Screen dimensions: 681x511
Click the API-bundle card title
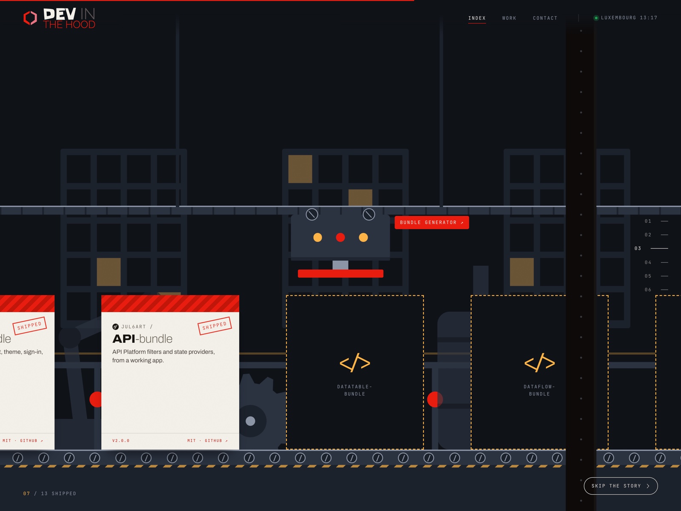[x=143, y=339]
